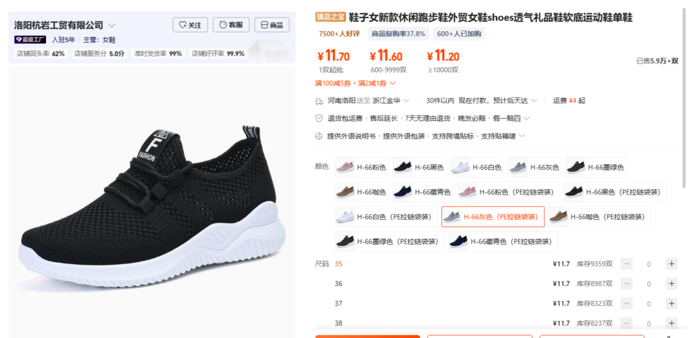Click the 关注 follow heart button

(x=190, y=25)
